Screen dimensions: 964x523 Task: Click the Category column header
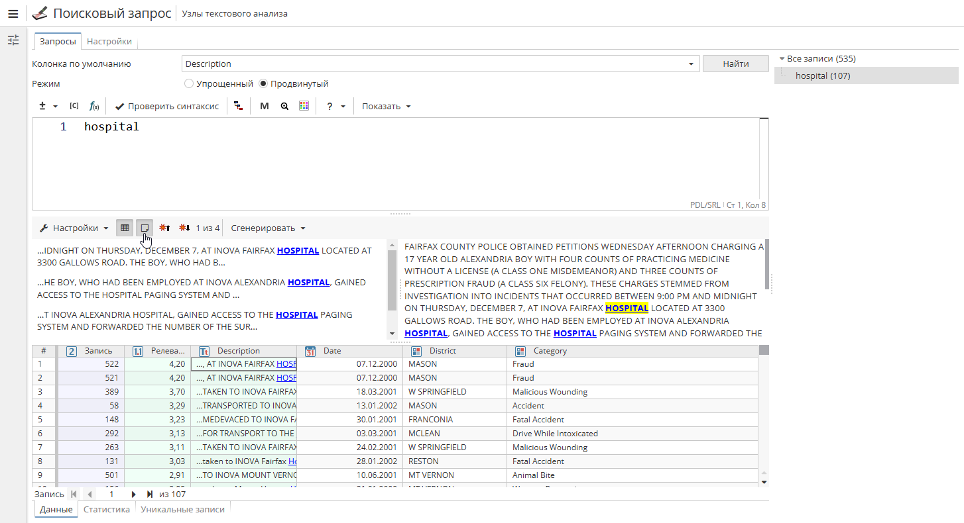coord(633,351)
